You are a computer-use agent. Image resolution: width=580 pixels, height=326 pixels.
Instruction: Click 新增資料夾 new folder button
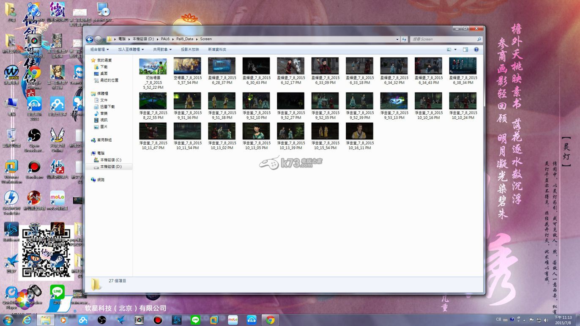217,49
